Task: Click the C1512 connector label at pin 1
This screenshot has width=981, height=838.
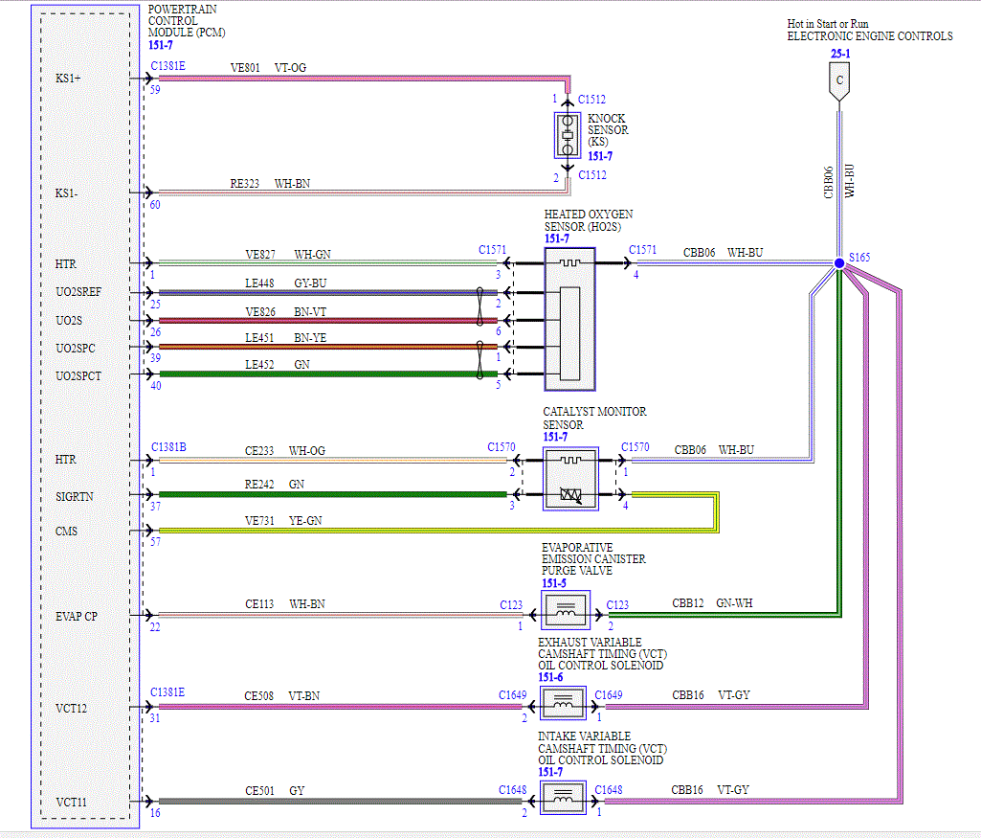Action: [591, 100]
